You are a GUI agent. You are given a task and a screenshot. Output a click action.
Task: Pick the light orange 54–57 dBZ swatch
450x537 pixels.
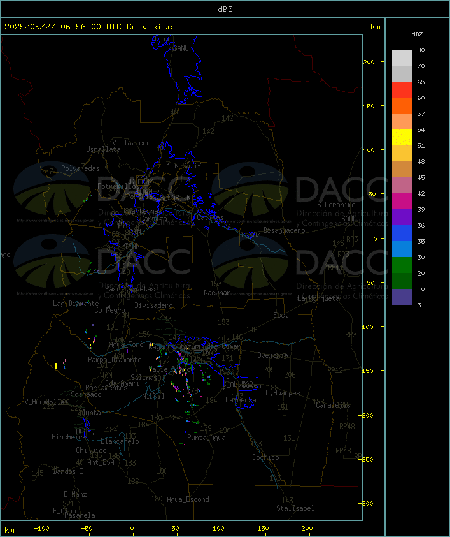coord(402,121)
